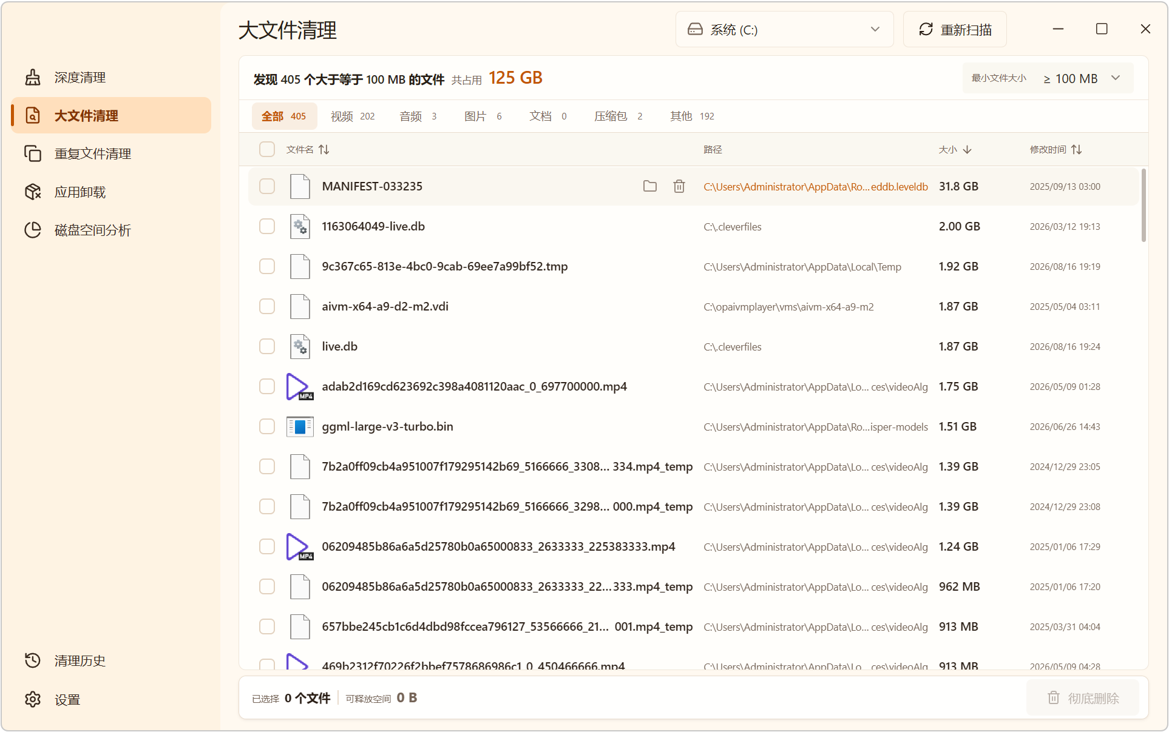
Task: Check the live.db checkbox
Action: [267, 346]
